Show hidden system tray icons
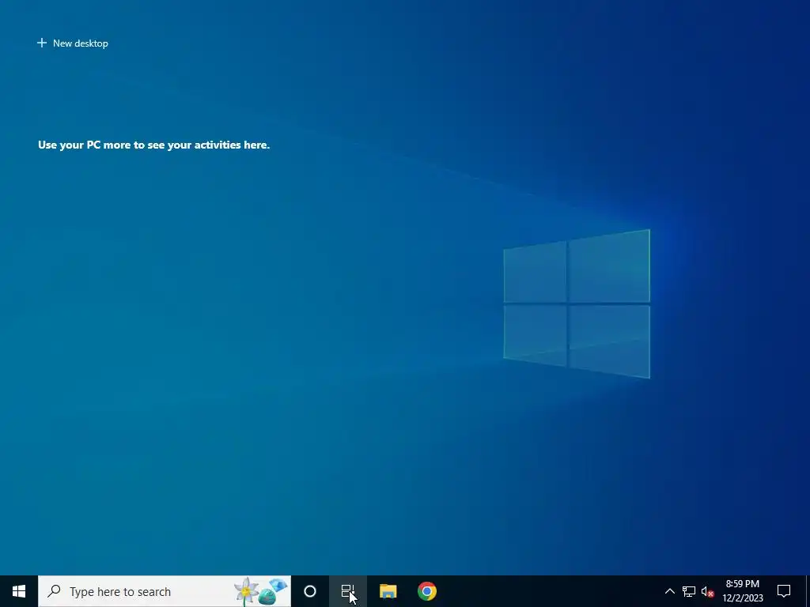 click(669, 591)
